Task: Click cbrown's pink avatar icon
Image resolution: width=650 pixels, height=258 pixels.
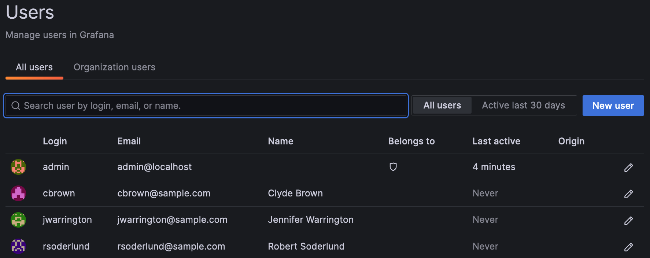Action: (18, 193)
